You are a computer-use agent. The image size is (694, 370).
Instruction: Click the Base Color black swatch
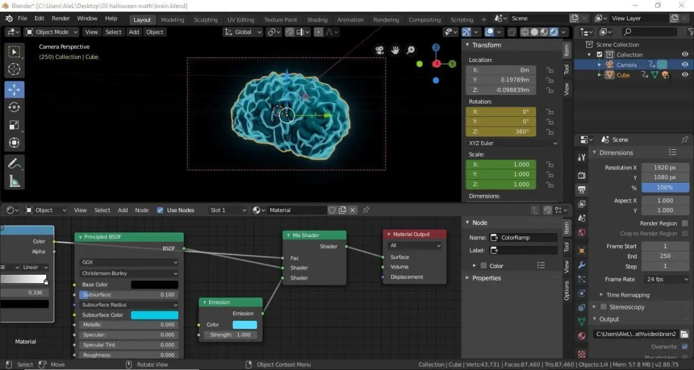point(154,284)
